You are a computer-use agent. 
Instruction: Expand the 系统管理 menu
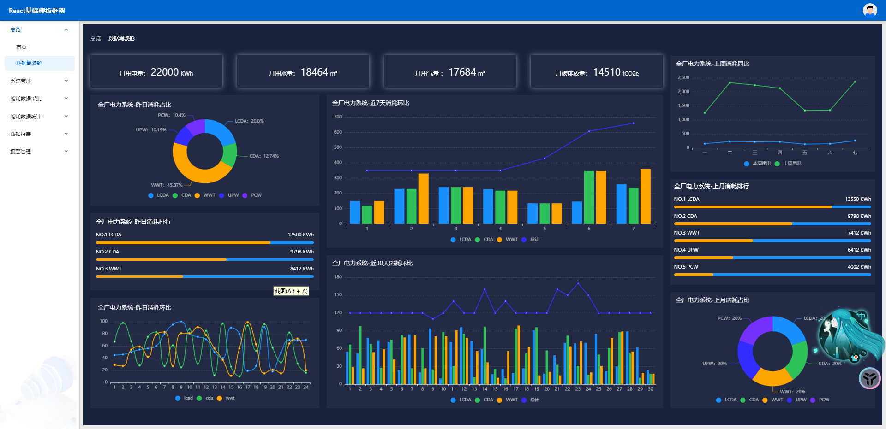(x=40, y=81)
